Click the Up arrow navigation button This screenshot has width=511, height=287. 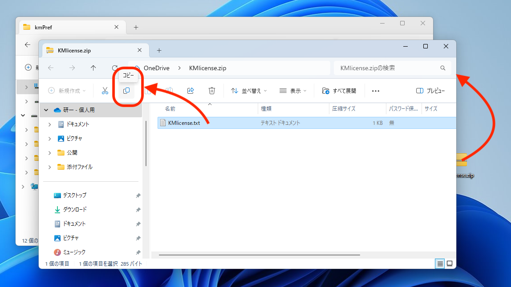click(x=93, y=68)
